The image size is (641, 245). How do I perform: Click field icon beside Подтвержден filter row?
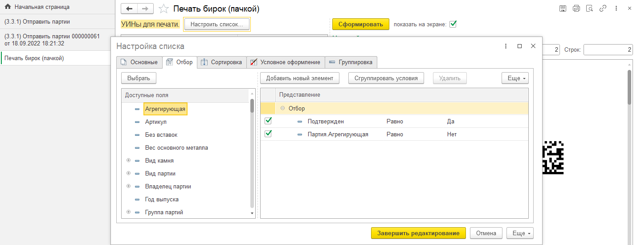(300, 121)
